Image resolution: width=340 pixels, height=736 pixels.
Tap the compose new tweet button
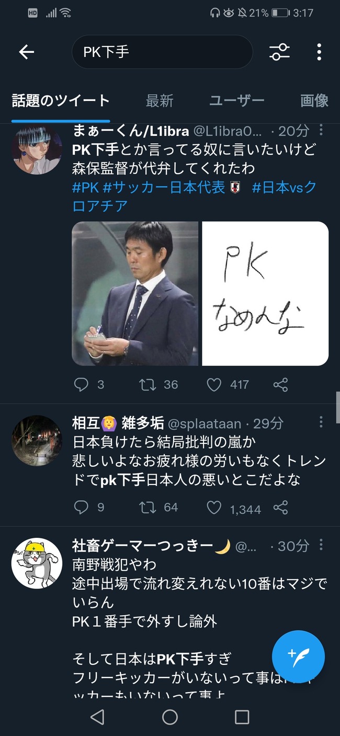[x=298, y=657]
